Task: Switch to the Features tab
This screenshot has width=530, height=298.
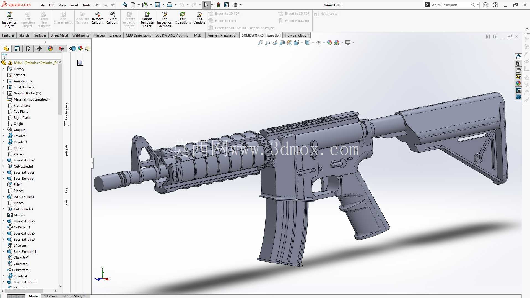Action: [x=8, y=35]
